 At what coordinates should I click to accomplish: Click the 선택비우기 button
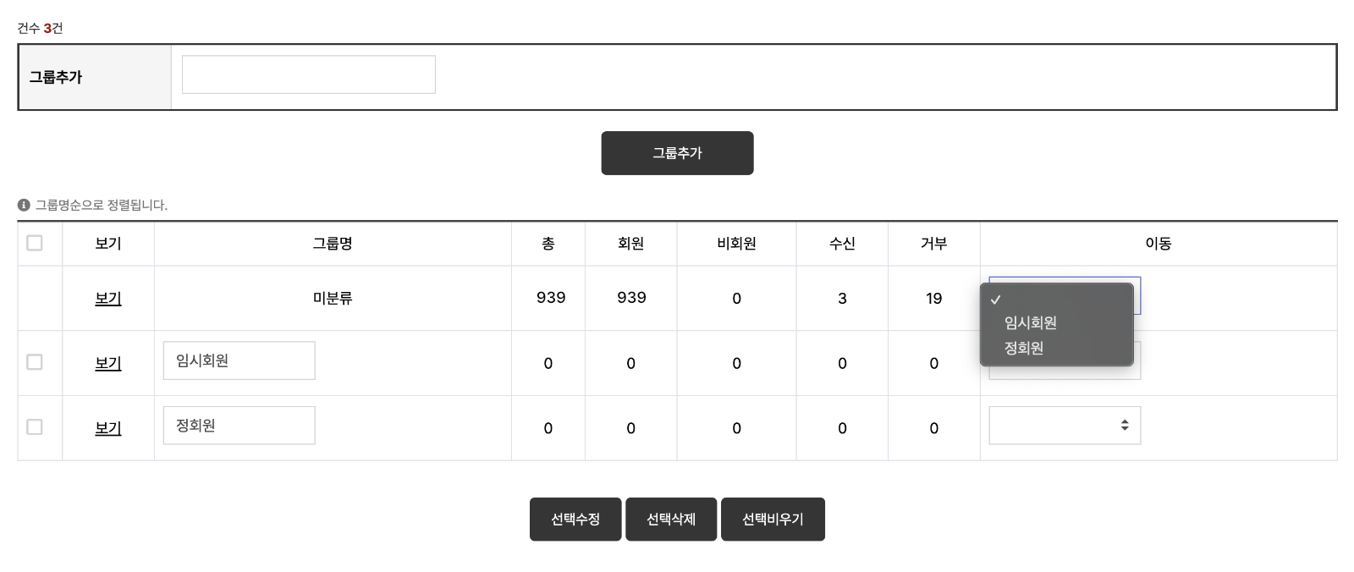click(773, 519)
